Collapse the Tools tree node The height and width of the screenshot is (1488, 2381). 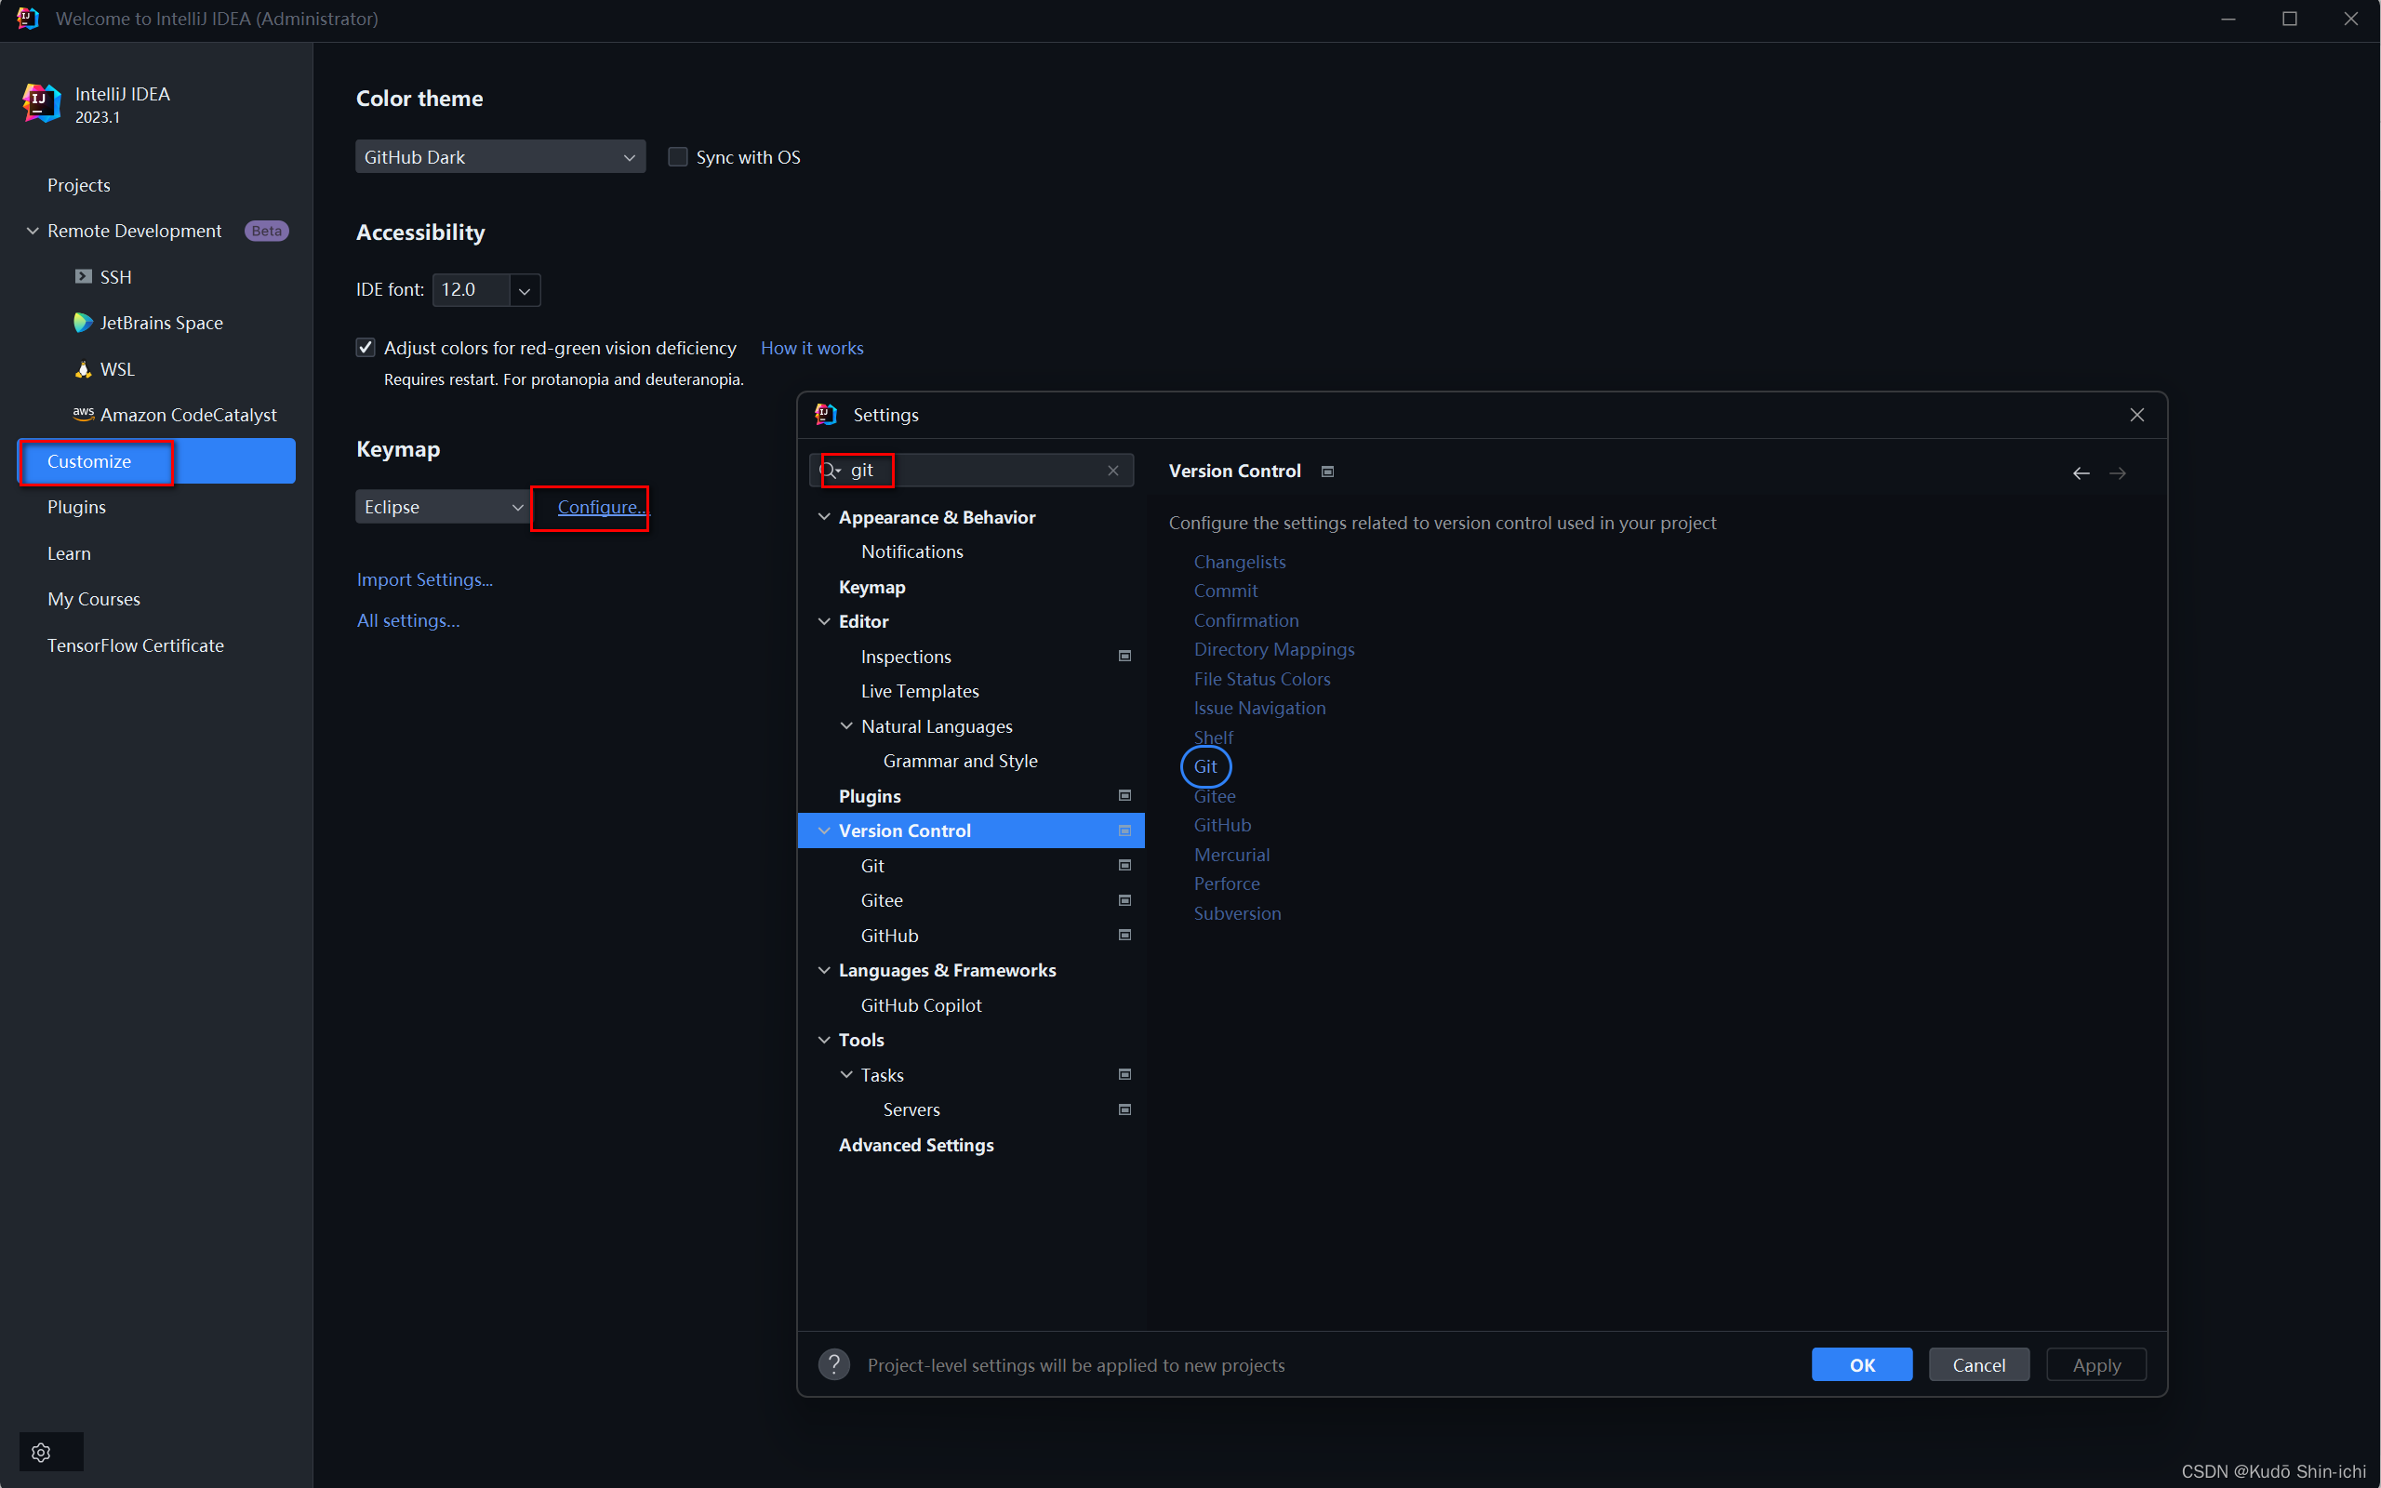point(824,1041)
